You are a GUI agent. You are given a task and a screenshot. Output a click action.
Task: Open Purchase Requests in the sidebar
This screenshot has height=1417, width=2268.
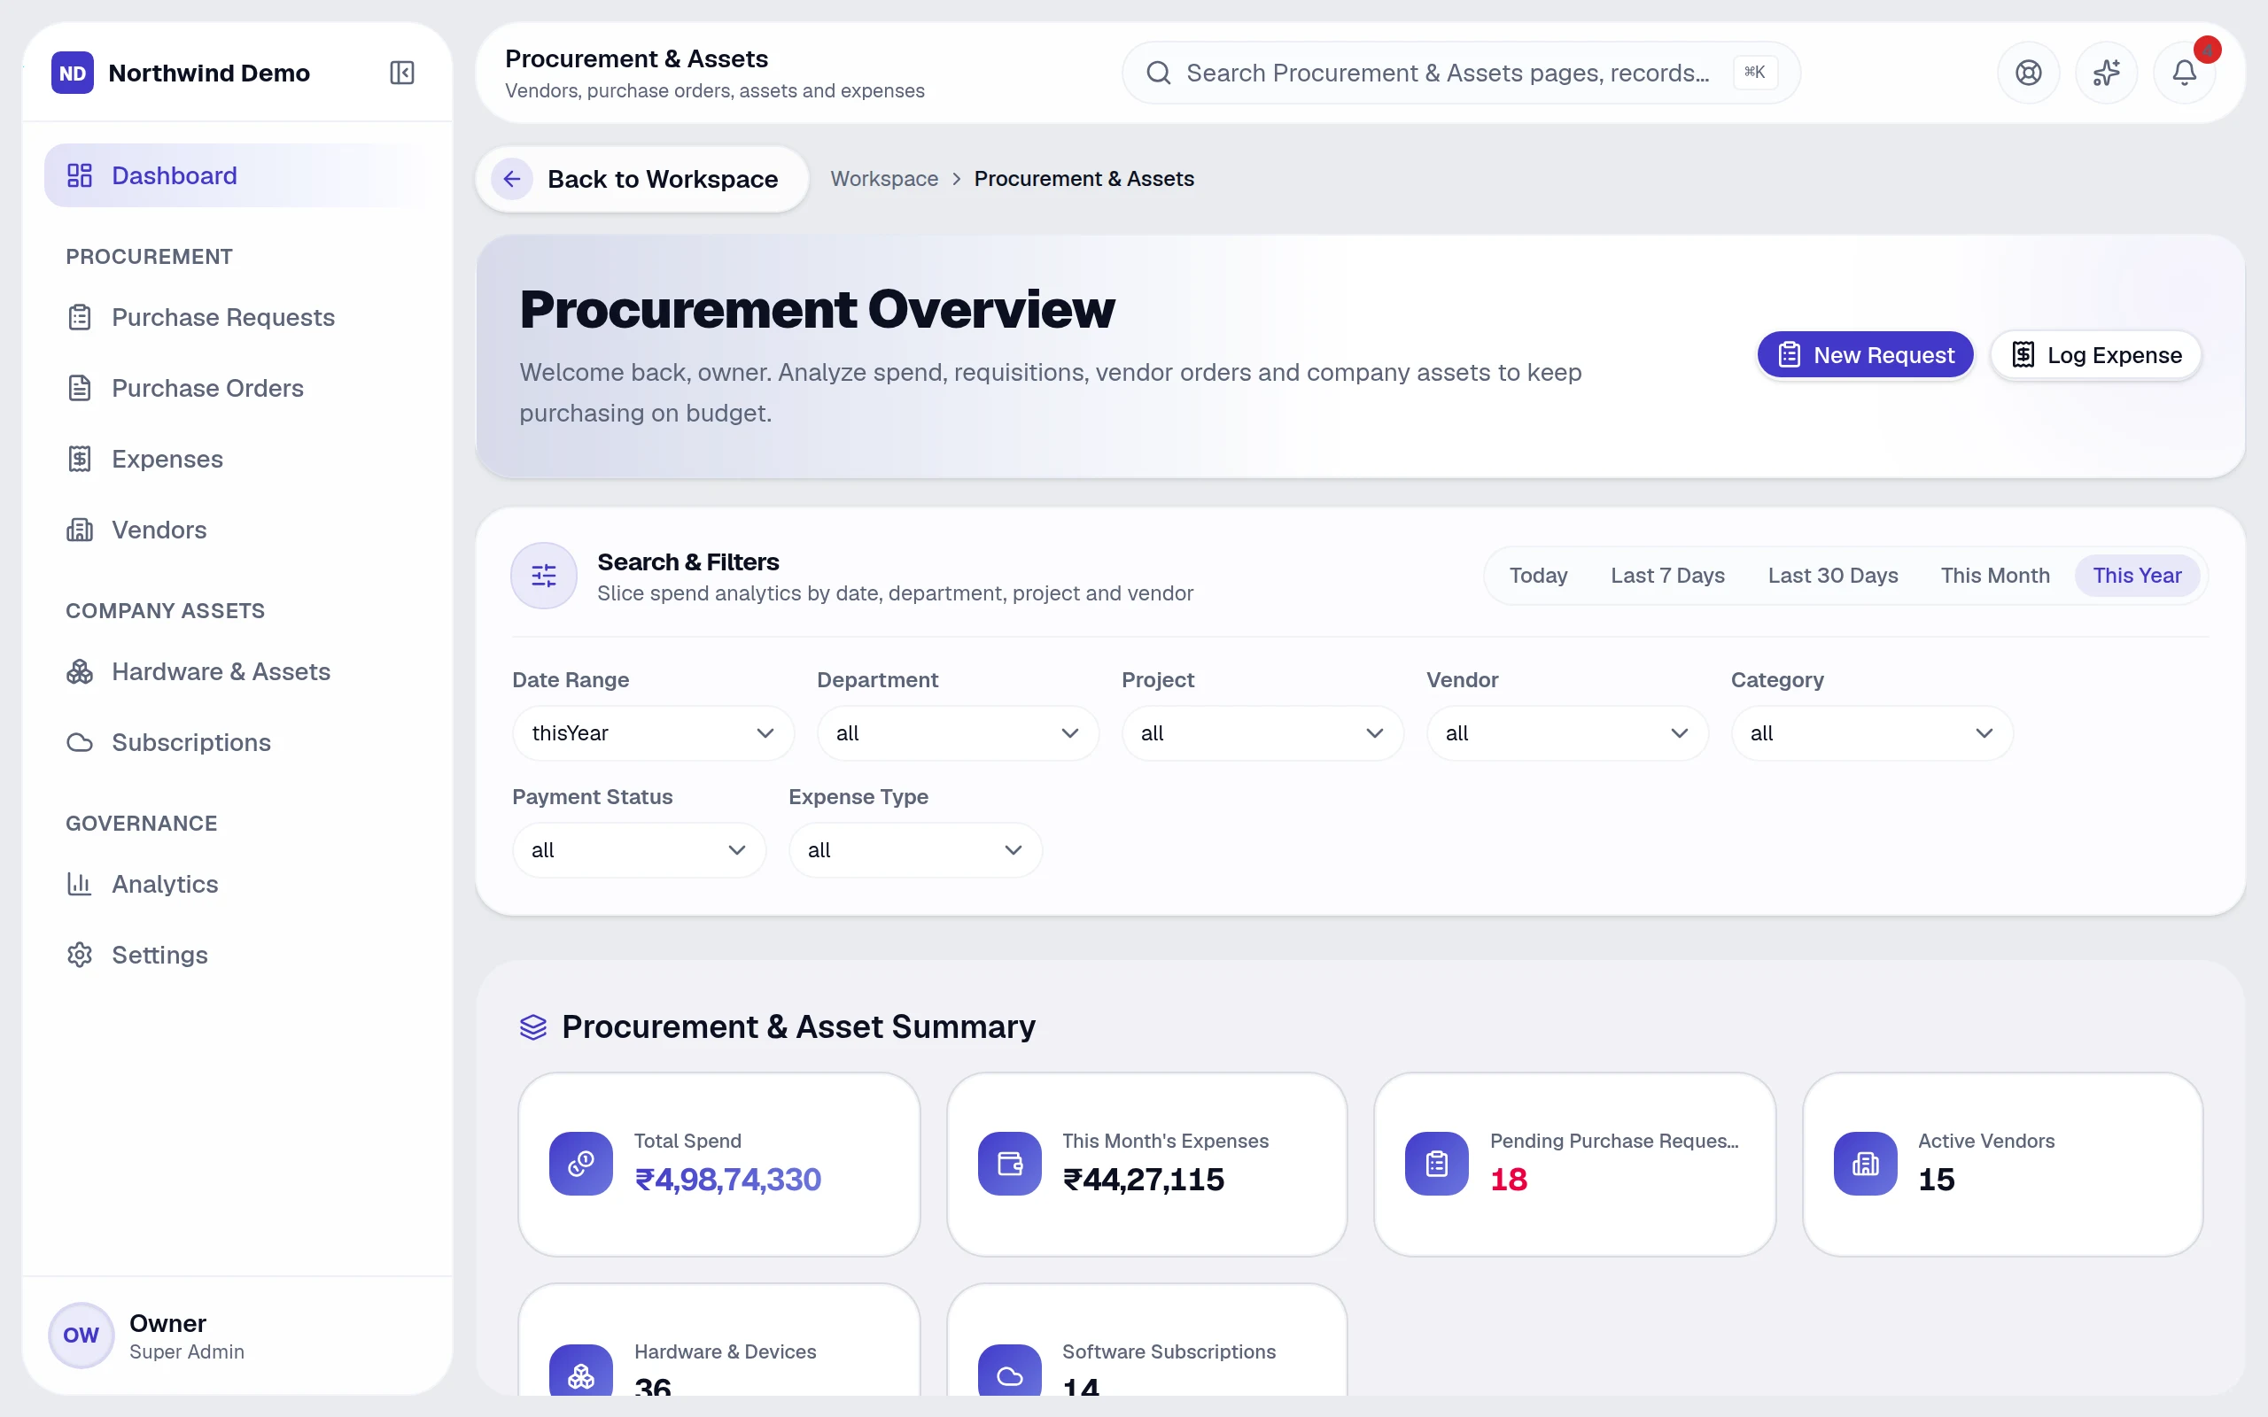(x=237, y=318)
